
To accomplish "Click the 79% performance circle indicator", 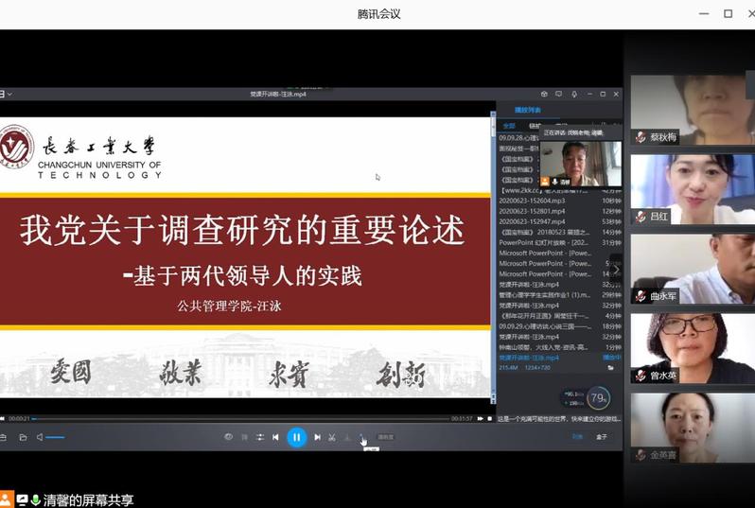I will (x=598, y=398).
